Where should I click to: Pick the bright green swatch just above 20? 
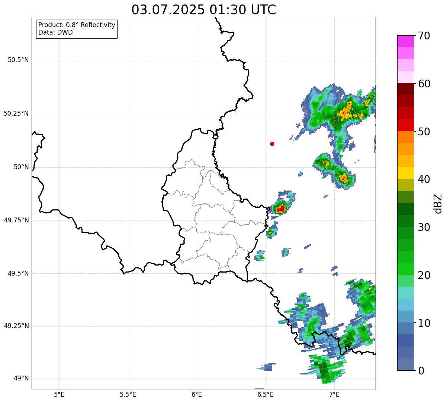click(406, 269)
